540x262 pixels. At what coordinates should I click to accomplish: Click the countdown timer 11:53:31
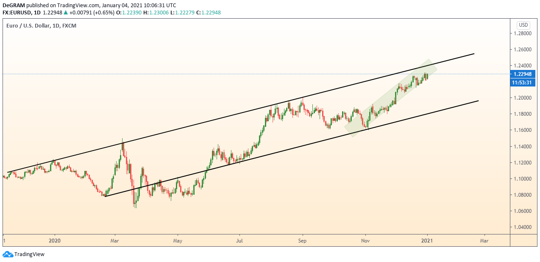point(523,82)
